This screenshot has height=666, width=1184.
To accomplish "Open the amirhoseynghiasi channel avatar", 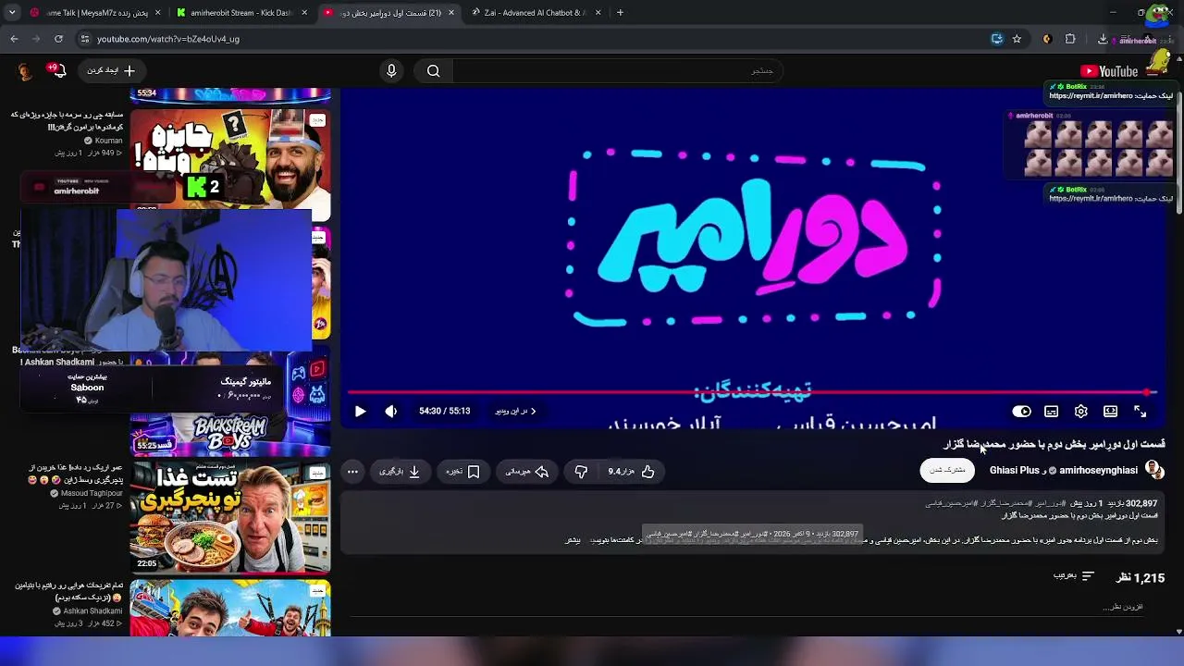I will tap(1154, 470).
